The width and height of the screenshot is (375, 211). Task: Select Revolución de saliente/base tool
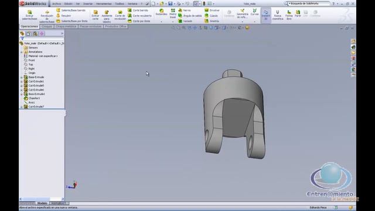(47, 17)
